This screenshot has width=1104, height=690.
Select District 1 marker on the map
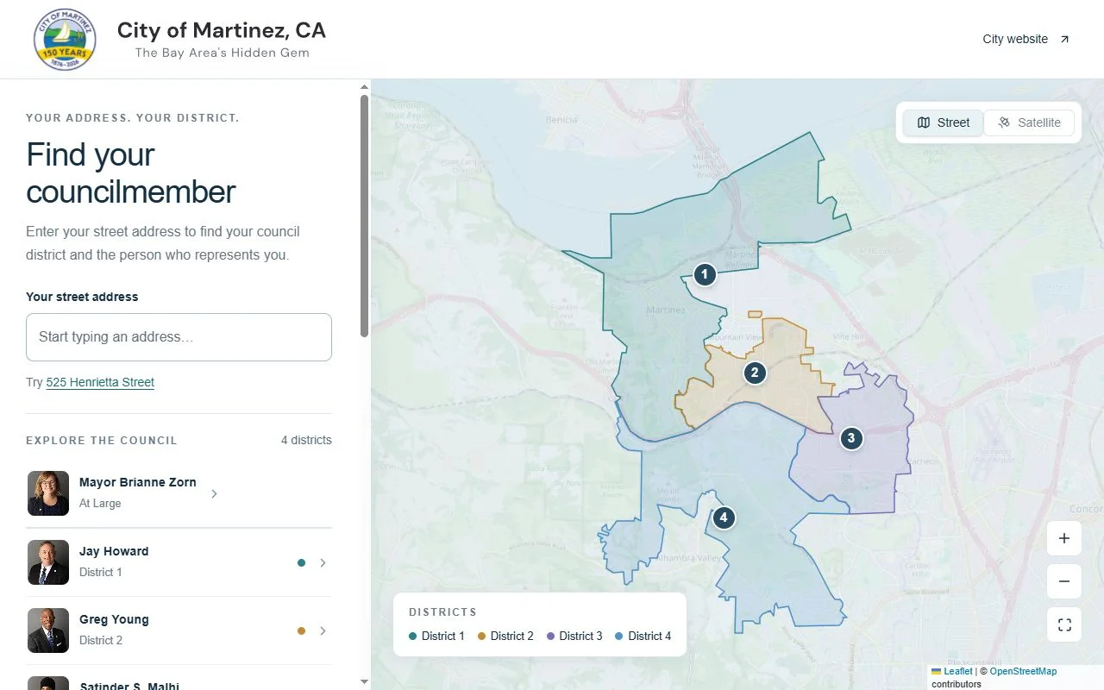click(705, 275)
